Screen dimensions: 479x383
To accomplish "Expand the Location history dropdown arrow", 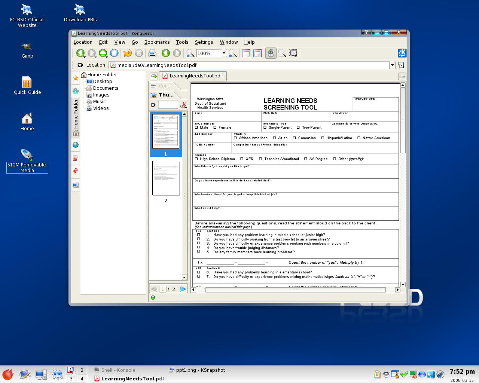I will [x=392, y=65].
